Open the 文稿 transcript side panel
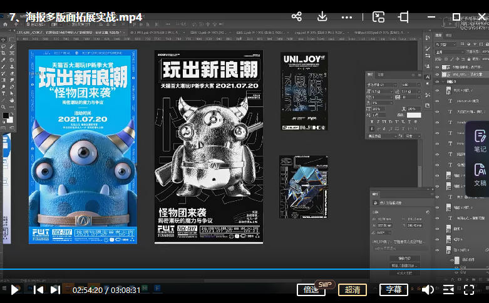This screenshot has width=489, height=303. [480, 175]
